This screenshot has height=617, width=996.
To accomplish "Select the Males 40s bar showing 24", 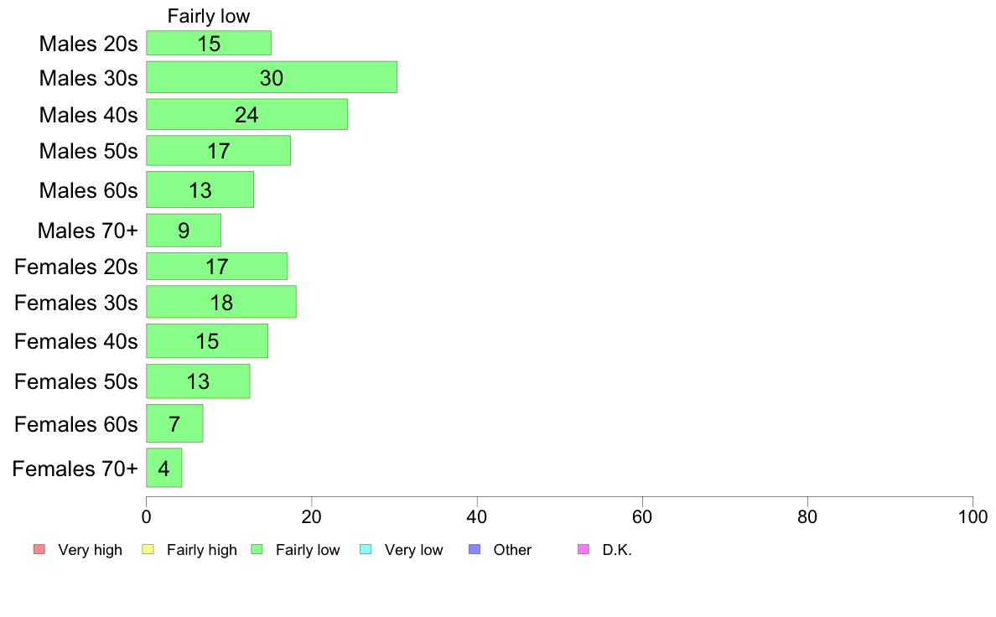I will point(247,114).
